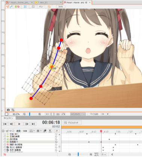
Task: Toggle the 平行投影 parallel projection checkbox
Action: (88, 114)
